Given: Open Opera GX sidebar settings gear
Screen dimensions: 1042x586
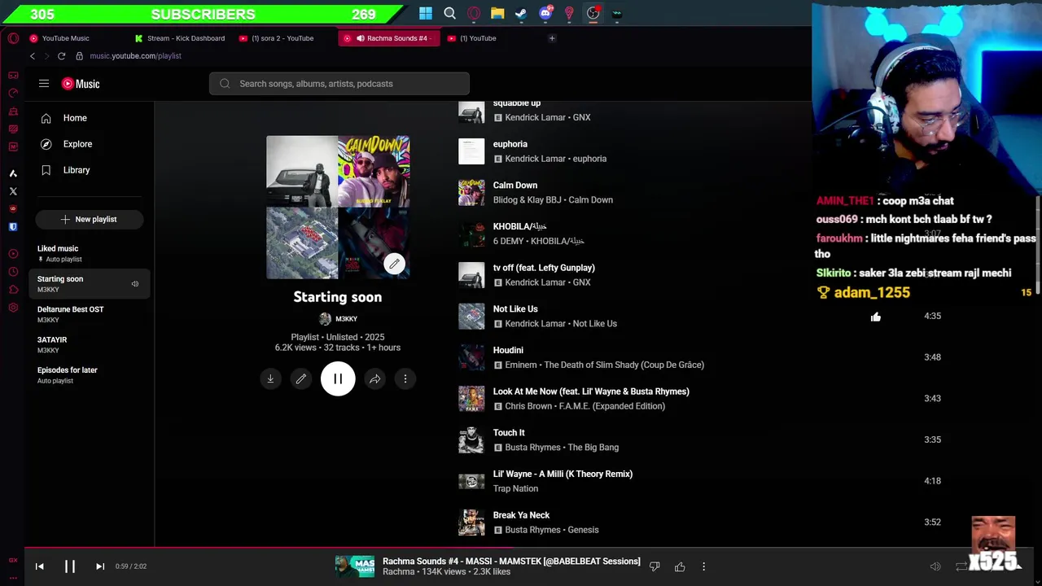Looking at the screenshot, I should [x=13, y=308].
